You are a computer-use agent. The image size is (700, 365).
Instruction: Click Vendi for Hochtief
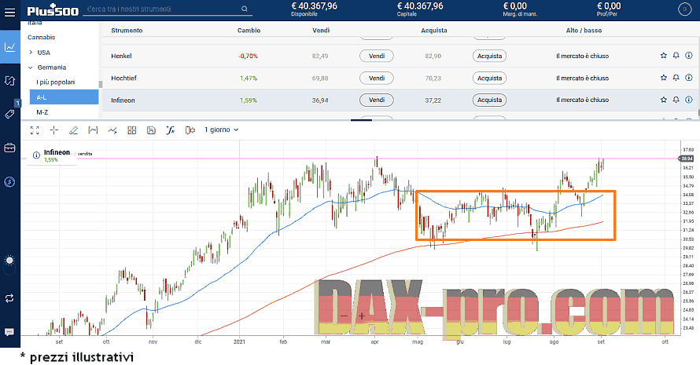[376, 78]
